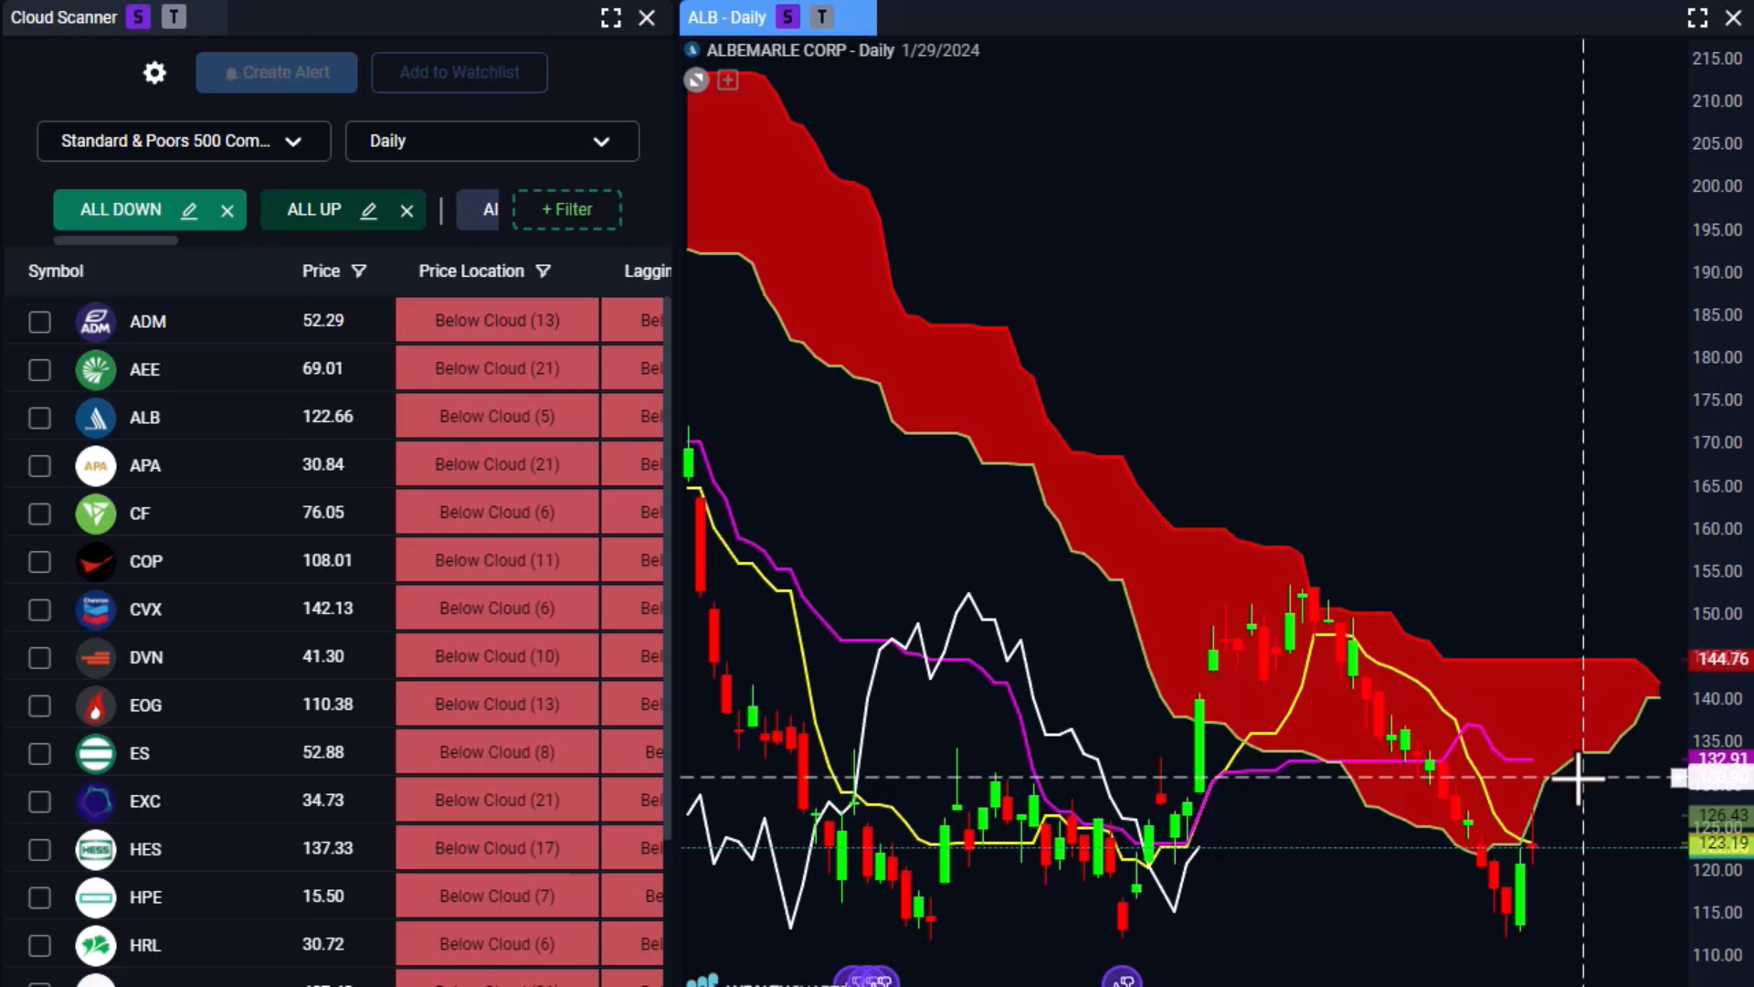Screen dimensions: 1754x987
Task: Expand the ALB chart panel to fullscreen
Action: pos(1697,17)
